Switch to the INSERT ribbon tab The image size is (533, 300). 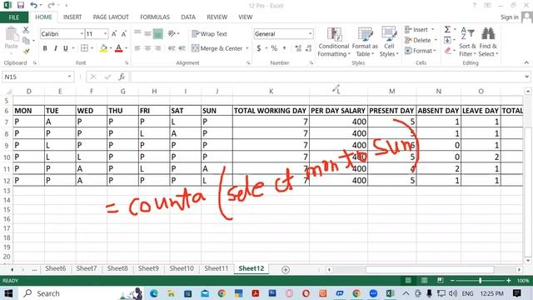click(x=72, y=17)
